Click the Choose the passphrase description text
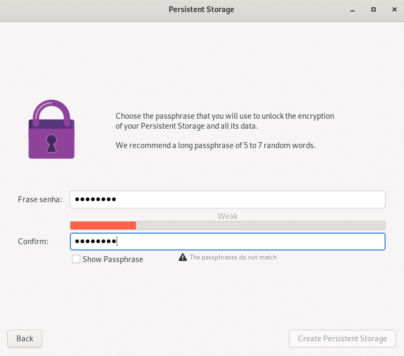 tap(225, 121)
